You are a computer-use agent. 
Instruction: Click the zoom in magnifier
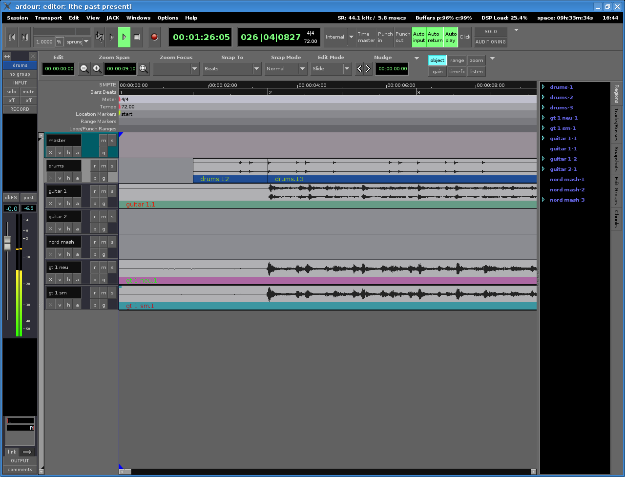(x=97, y=69)
